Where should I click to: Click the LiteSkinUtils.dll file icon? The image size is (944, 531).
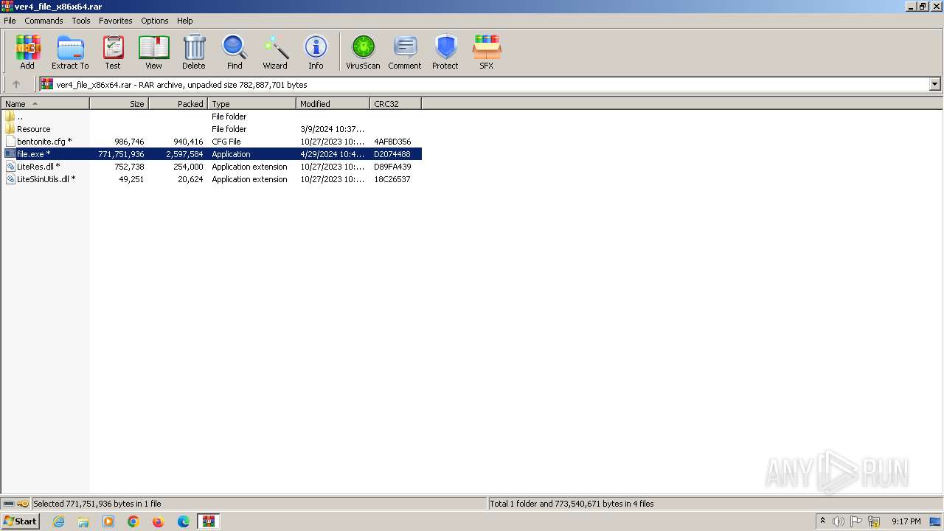(x=10, y=178)
